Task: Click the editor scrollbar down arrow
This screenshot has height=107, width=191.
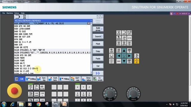Action: click(x=91, y=73)
